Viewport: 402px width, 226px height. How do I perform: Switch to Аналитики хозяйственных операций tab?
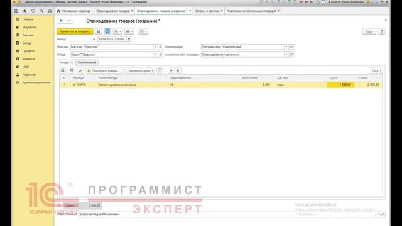251,11
